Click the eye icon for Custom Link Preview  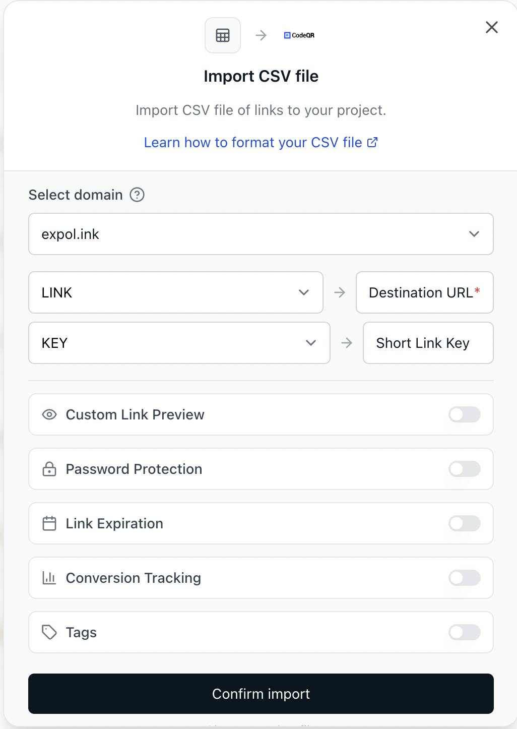[x=49, y=414]
